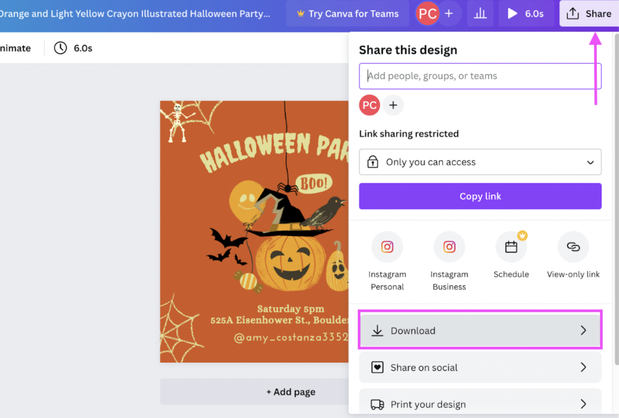Open the Download option

[480, 330]
